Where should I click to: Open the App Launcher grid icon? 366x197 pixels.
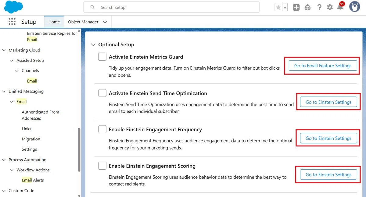[12, 22]
